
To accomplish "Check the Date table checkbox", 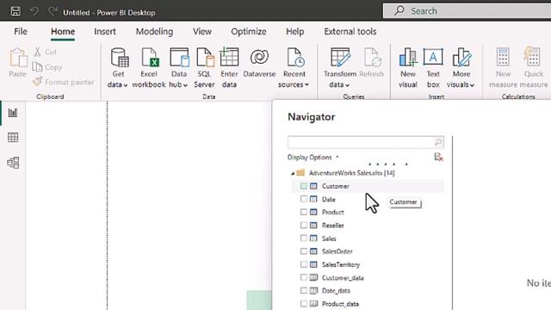I will tap(304, 199).
